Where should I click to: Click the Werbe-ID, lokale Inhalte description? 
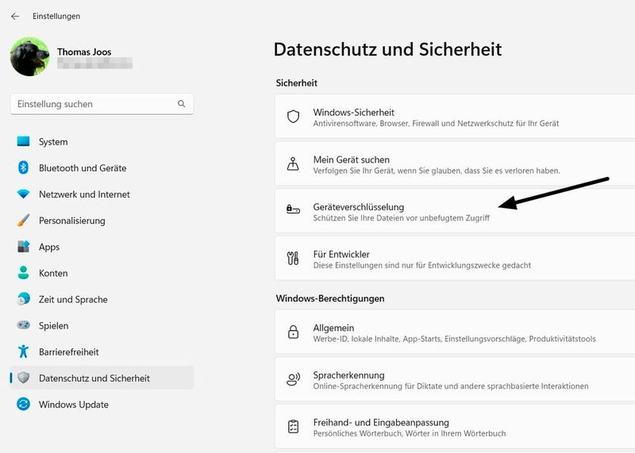tap(454, 339)
